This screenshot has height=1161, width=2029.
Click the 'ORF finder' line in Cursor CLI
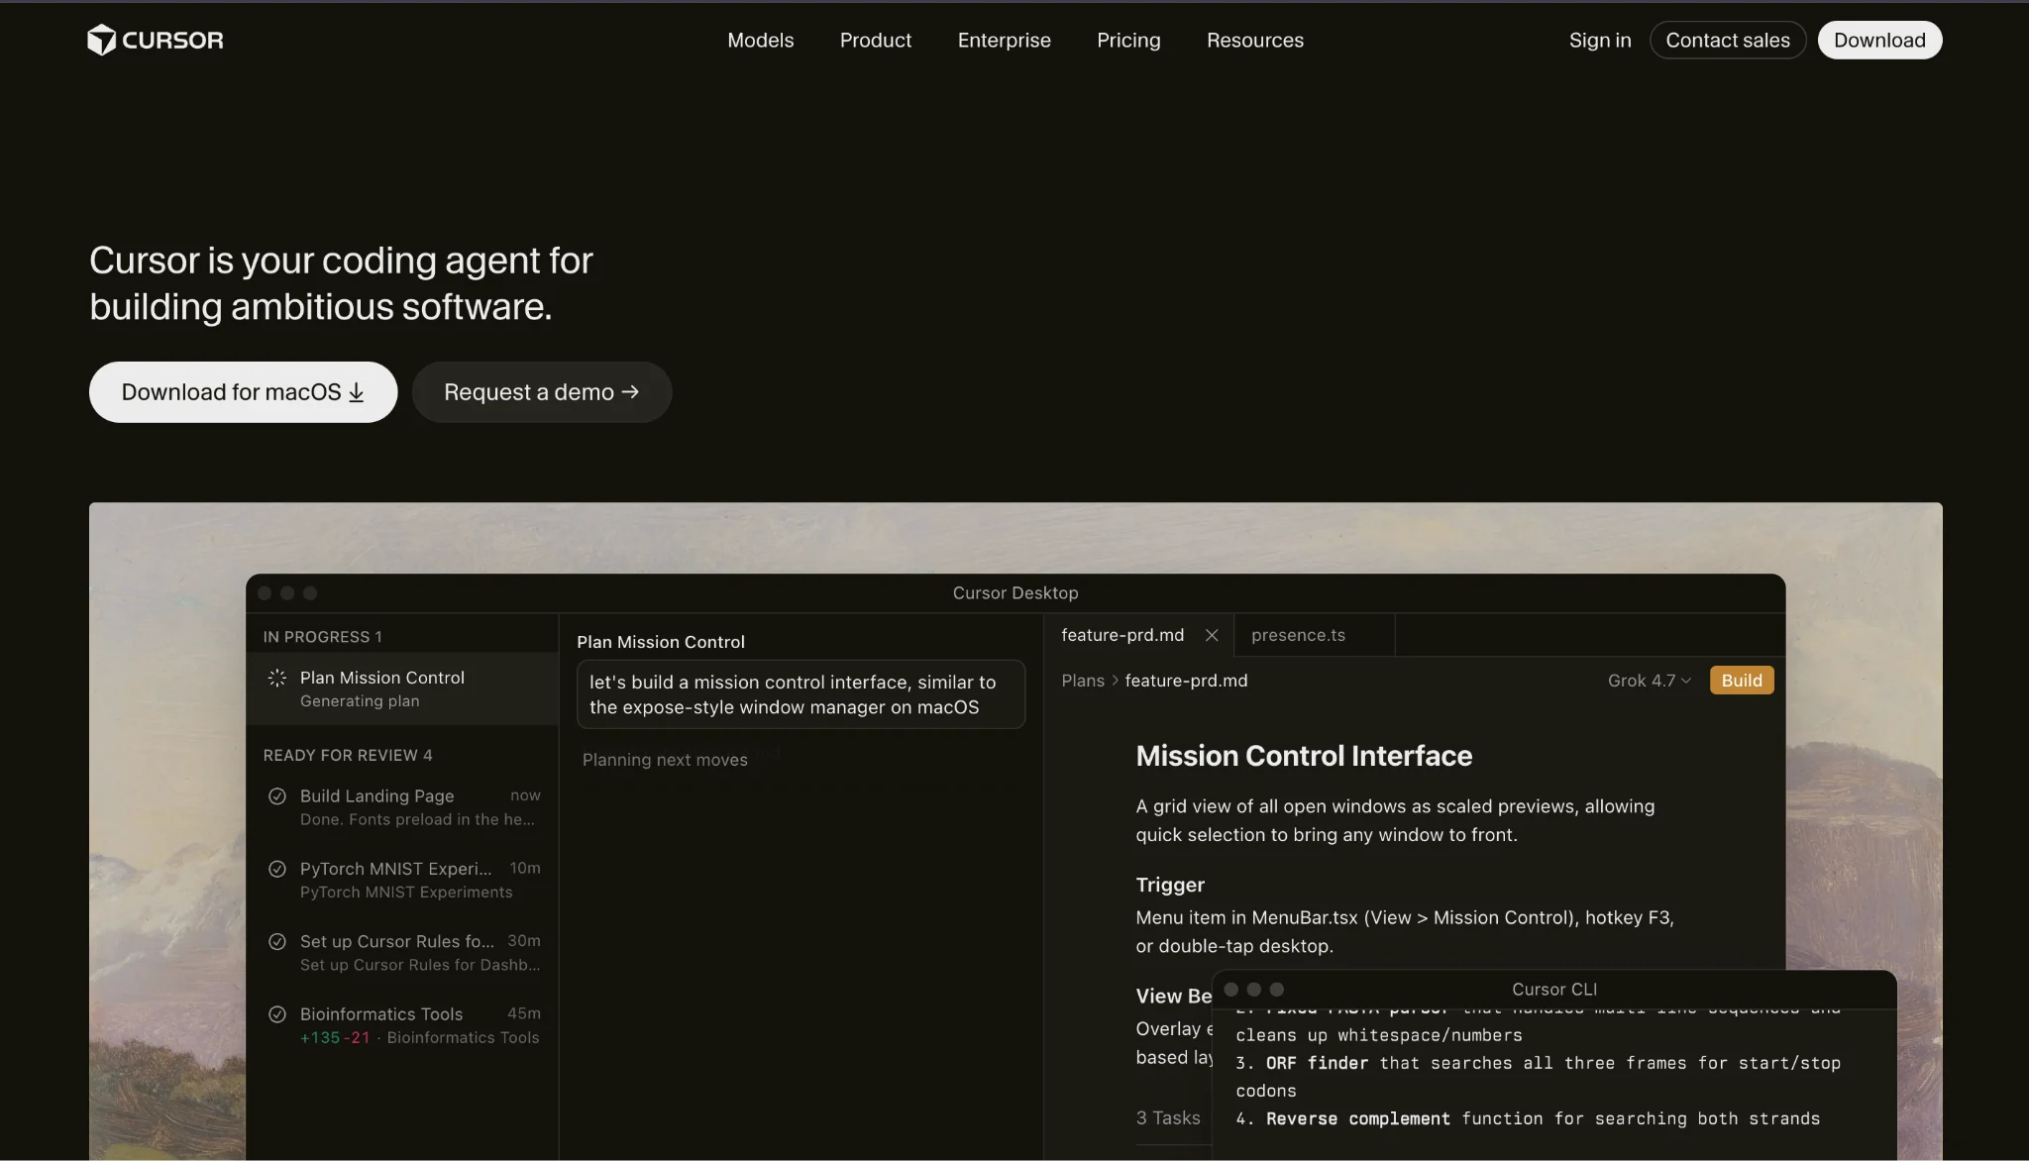(1538, 1077)
